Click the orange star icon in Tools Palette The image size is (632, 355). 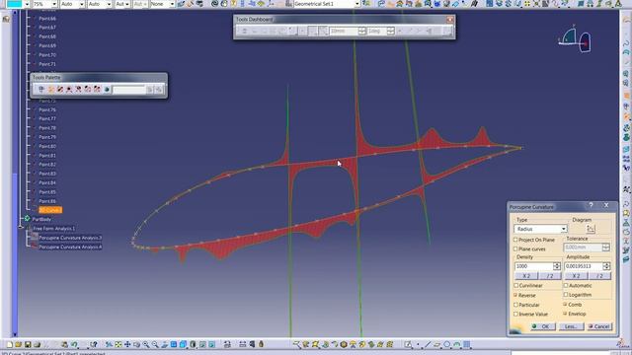50,90
